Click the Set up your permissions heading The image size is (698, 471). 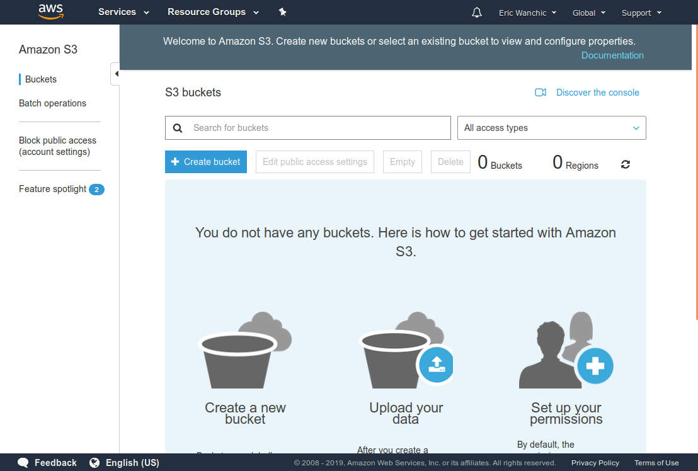[566, 413]
